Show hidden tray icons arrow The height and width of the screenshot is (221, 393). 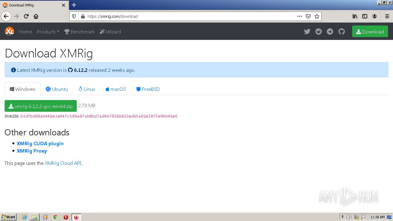tap(342, 217)
